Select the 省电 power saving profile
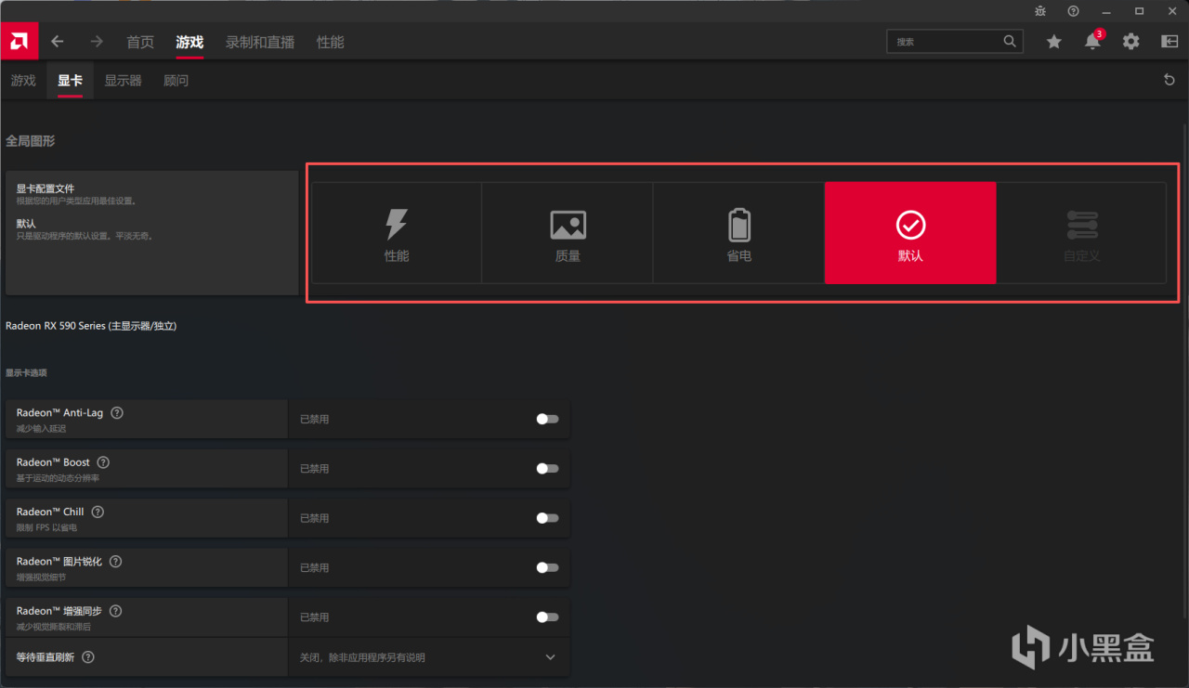The width and height of the screenshot is (1189, 688). click(x=738, y=233)
